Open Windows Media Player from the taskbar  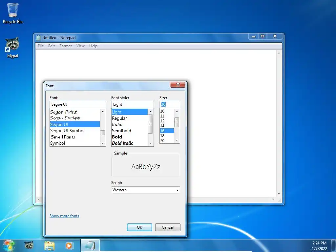pyautogui.click(x=69, y=245)
